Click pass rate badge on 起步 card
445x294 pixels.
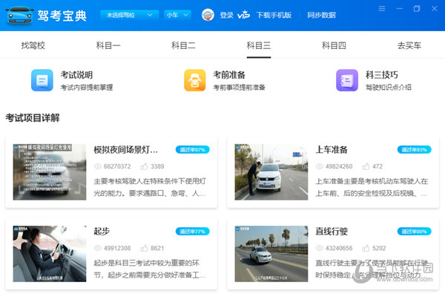[x=192, y=231]
